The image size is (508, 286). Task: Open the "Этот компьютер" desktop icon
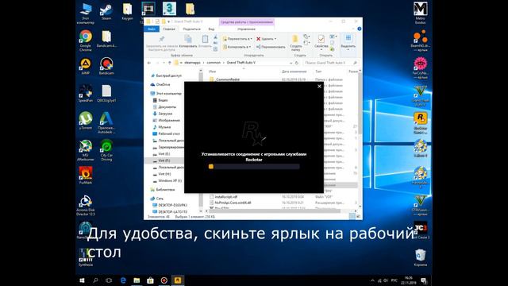[x=86, y=14]
